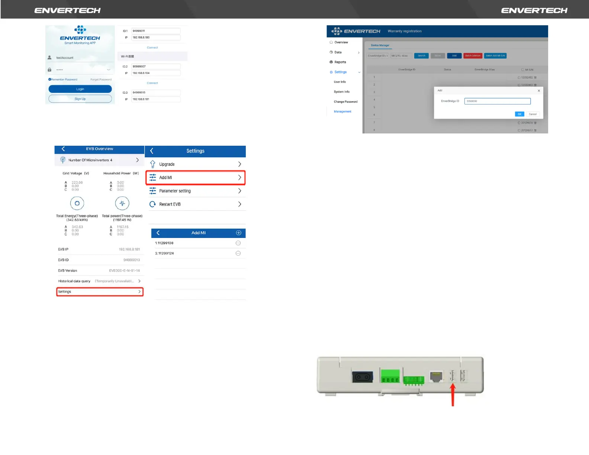Click the blue Search button
This screenshot has height=455, width=589.
pos(421,56)
